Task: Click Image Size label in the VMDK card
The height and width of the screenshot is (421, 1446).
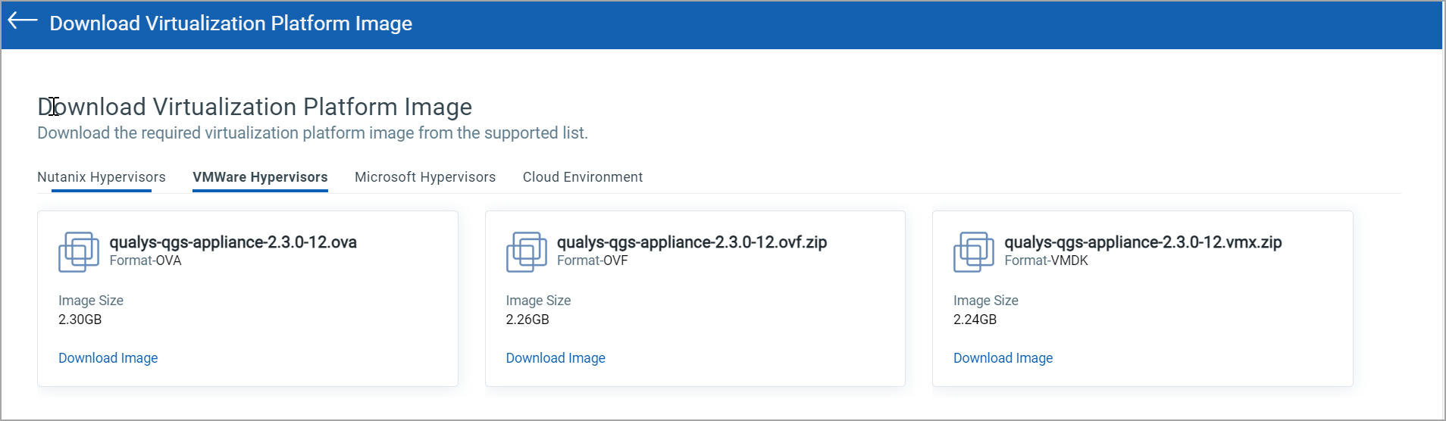Action: (x=986, y=301)
